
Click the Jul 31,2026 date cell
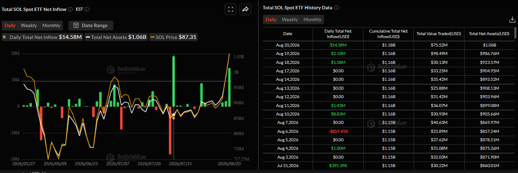pos(287,166)
